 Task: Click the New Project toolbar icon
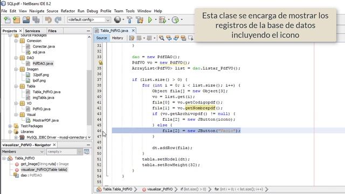17,20
